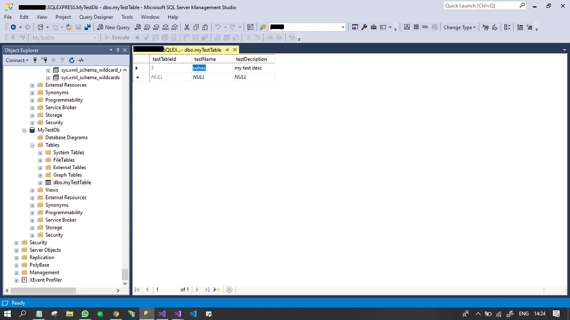Open the File menu
Image resolution: width=570 pixels, height=320 pixels.
tap(8, 17)
